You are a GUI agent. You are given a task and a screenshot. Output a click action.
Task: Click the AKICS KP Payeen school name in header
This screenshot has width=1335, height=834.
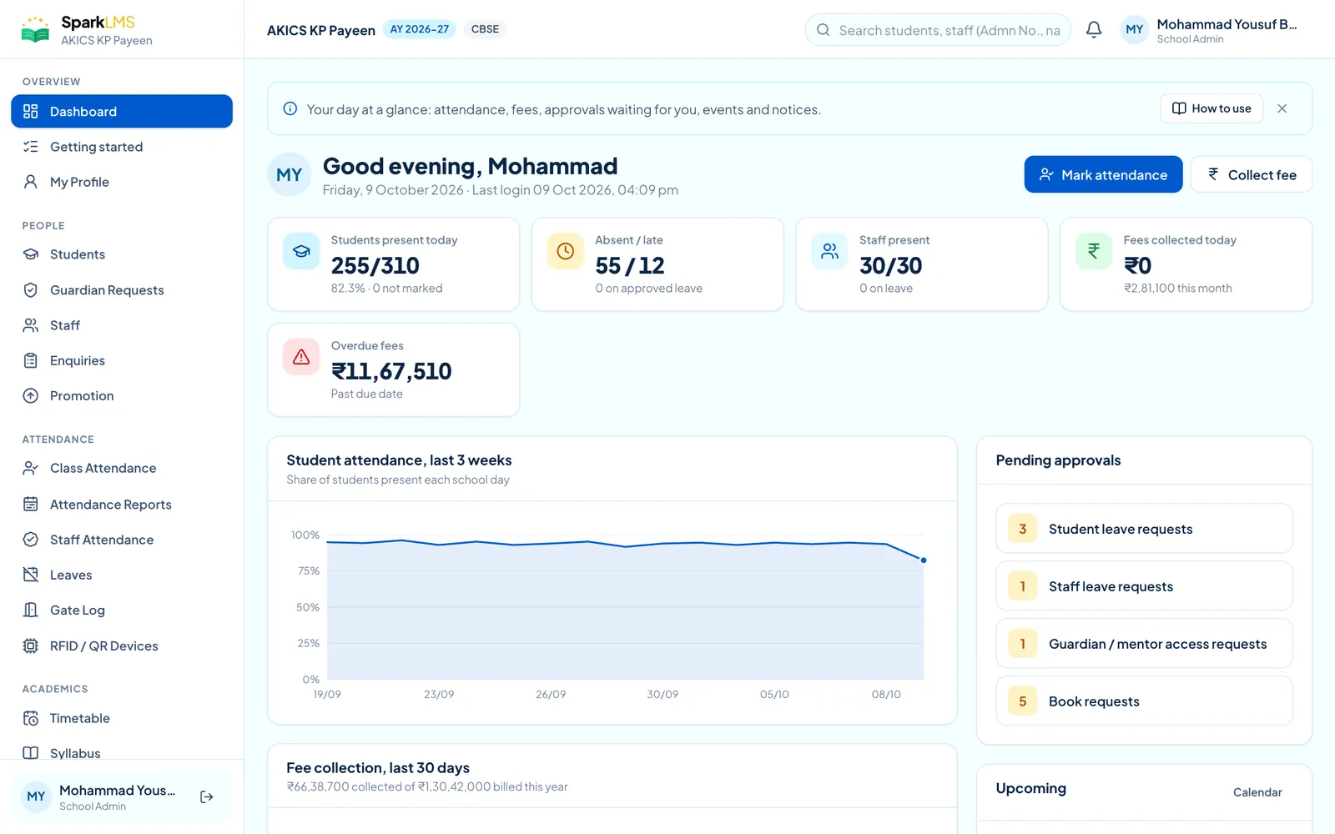321,30
